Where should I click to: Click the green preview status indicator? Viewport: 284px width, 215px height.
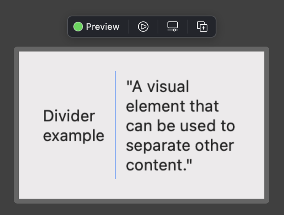(78, 27)
